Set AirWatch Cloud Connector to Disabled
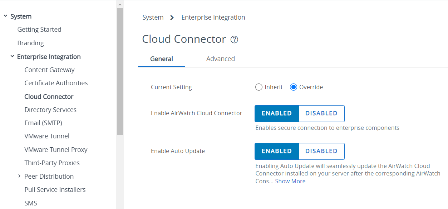 click(321, 113)
